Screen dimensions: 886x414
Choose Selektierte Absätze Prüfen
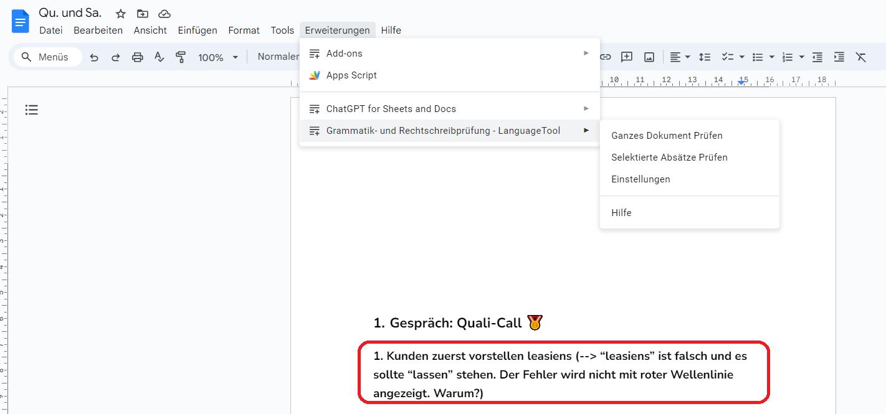click(x=690, y=158)
